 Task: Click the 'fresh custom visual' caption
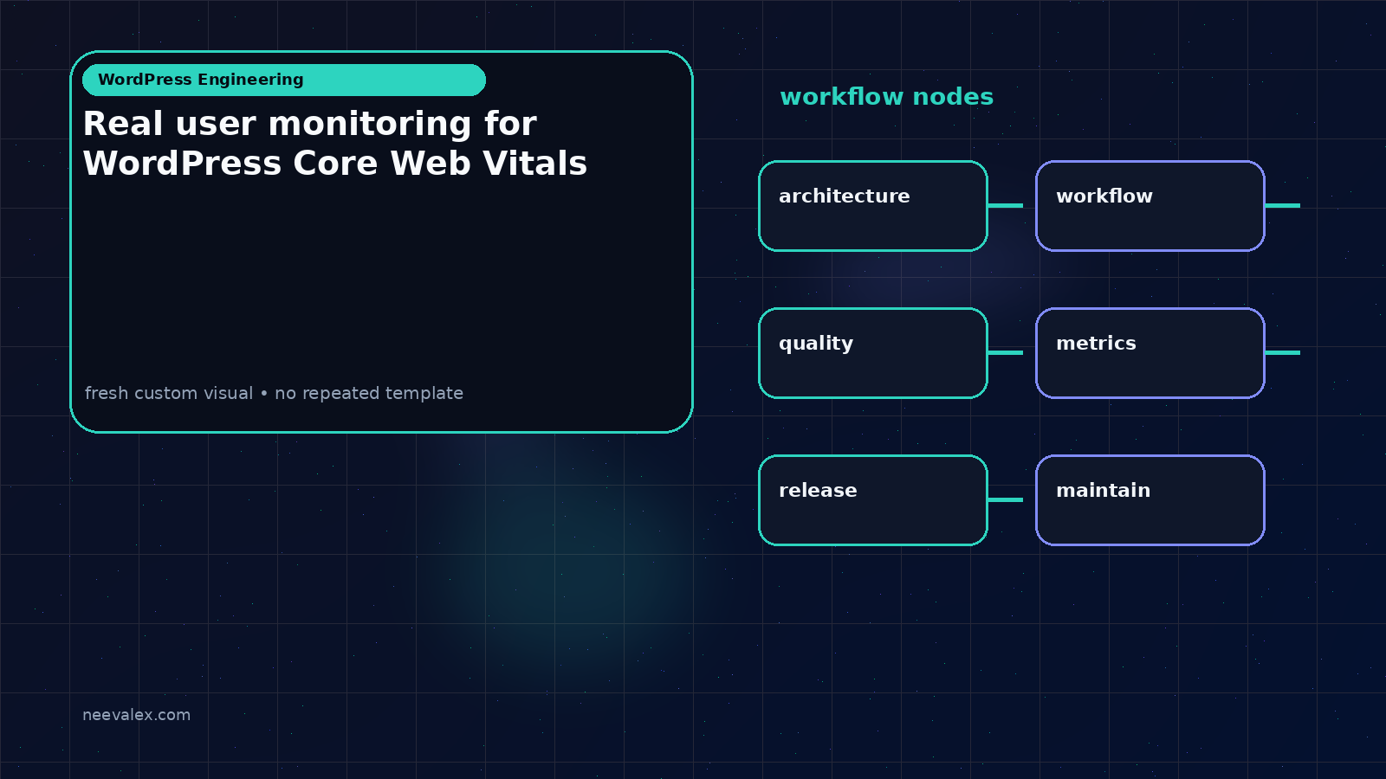(x=274, y=393)
